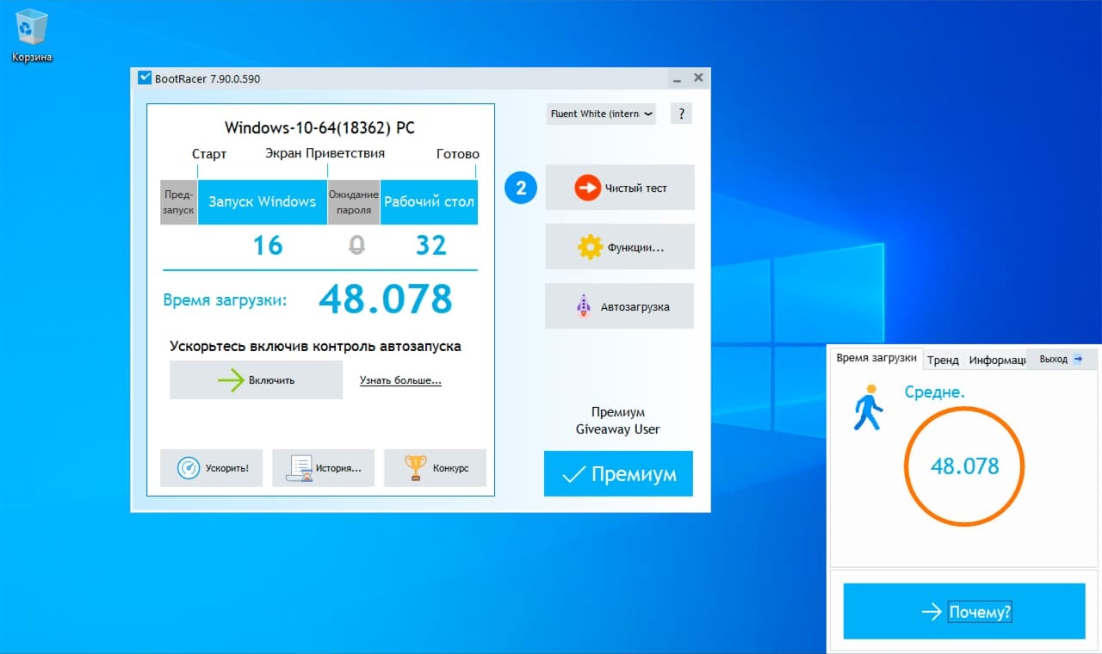Click the Экран Приветствия marker label

click(325, 153)
